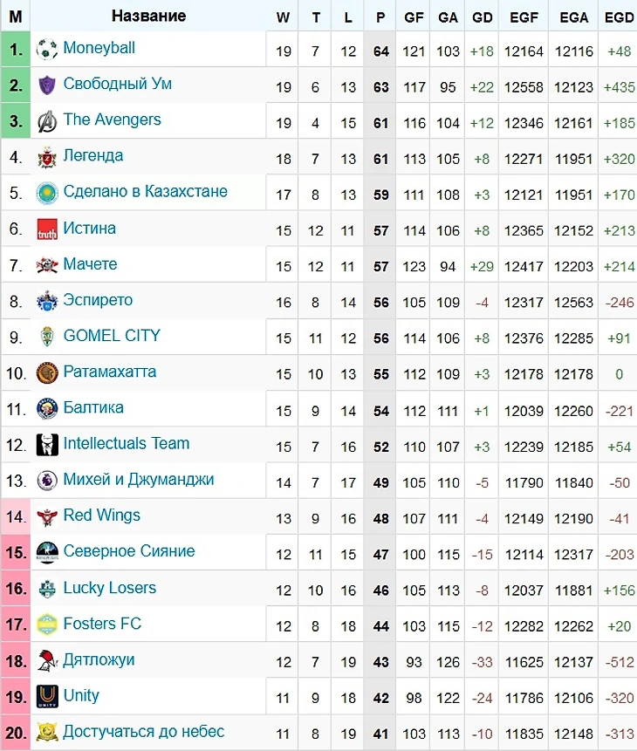Click the Unity team logo icon
637x751 pixels.
coord(47,697)
